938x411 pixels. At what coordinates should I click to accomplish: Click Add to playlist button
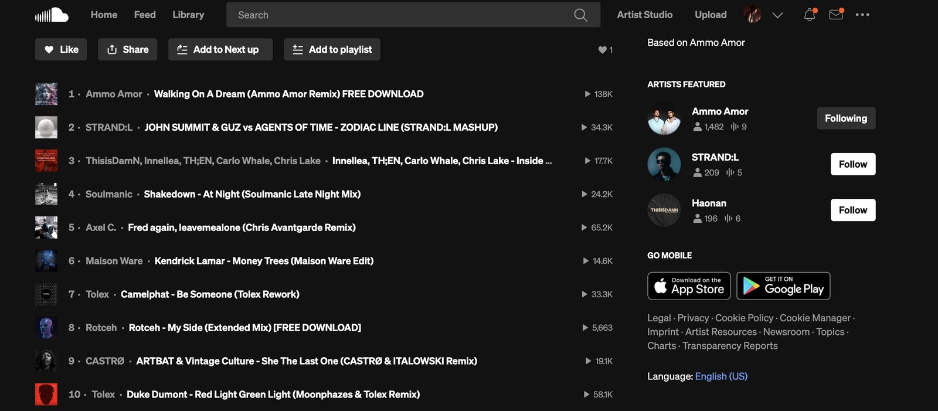click(x=332, y=49)
